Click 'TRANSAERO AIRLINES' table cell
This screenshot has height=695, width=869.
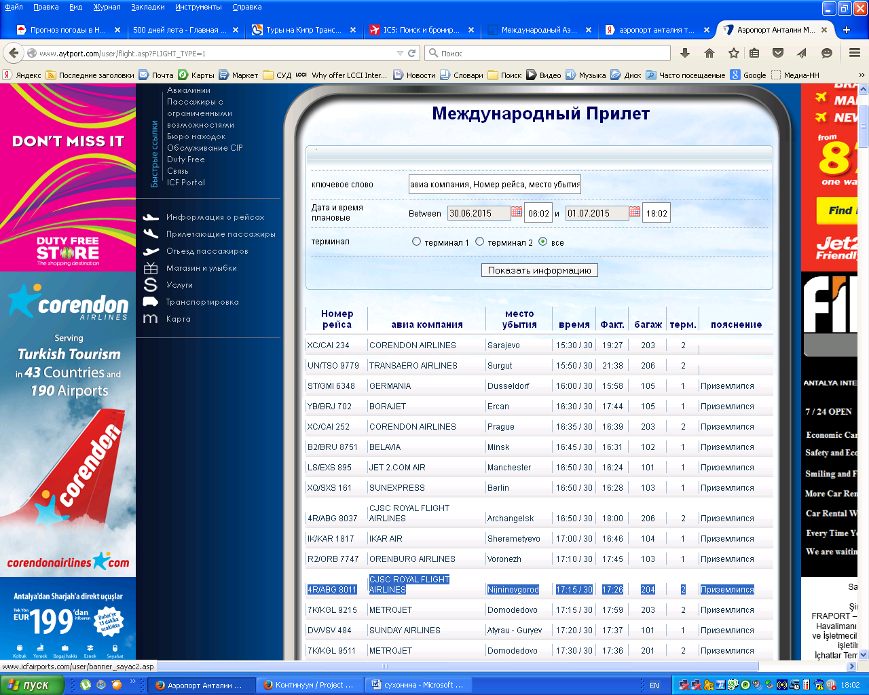(x=413, y=366)
